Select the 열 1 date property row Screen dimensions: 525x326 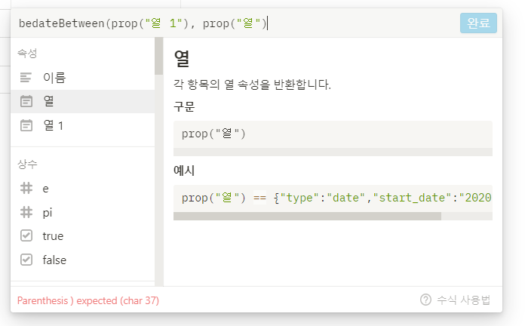tap(83, 125)
